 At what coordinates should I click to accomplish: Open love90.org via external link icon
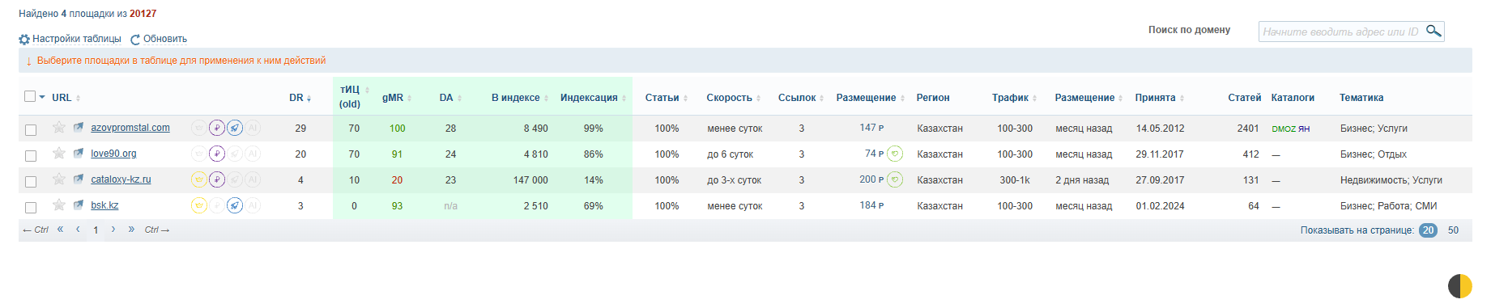click(79, 153)
